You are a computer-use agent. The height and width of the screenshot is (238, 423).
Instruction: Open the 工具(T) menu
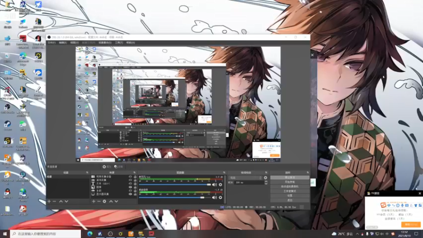[119, 43]
